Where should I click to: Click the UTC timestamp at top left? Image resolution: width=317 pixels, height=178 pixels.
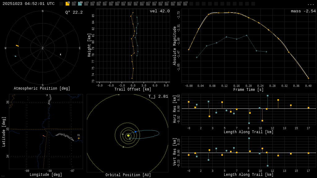pyautogui.click(x=28, y=4)
